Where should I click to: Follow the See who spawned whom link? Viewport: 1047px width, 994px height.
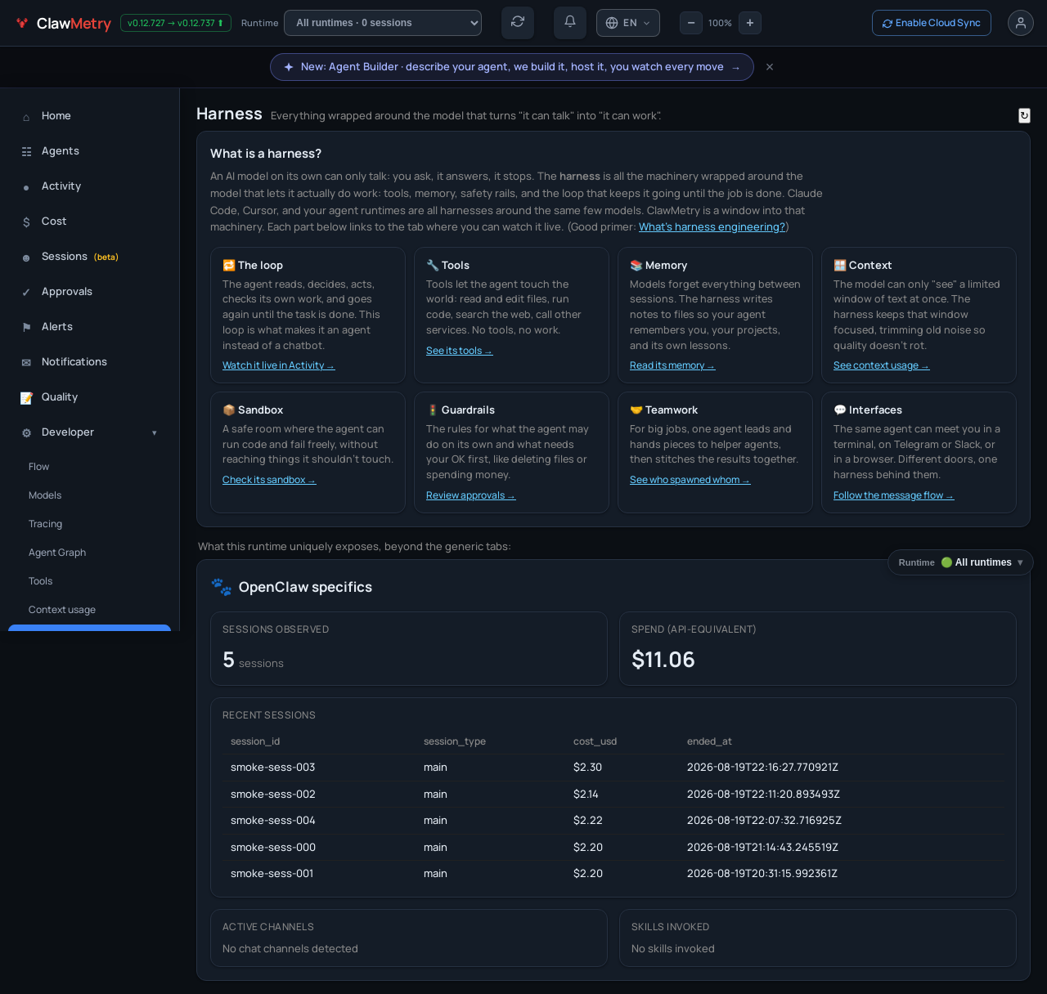690,480
